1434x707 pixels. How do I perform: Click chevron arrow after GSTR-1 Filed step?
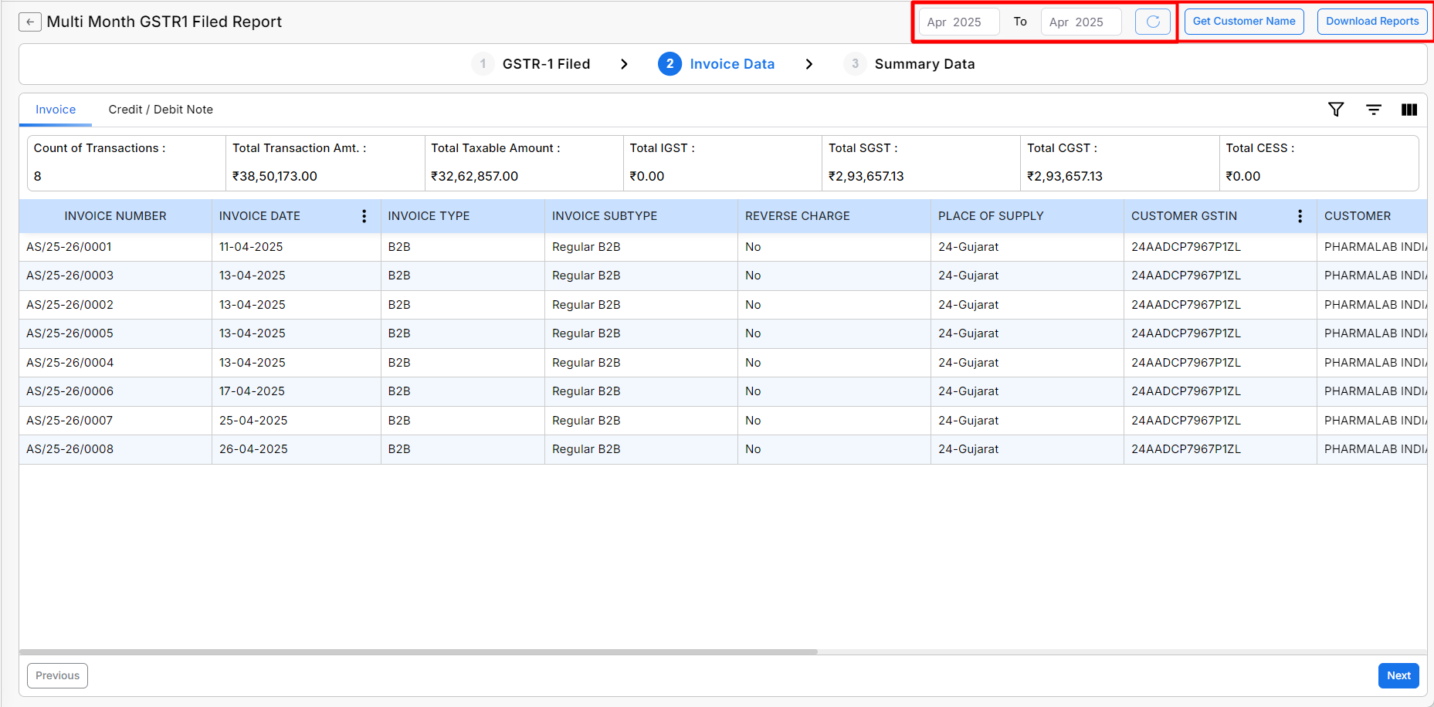coord(624,64)
